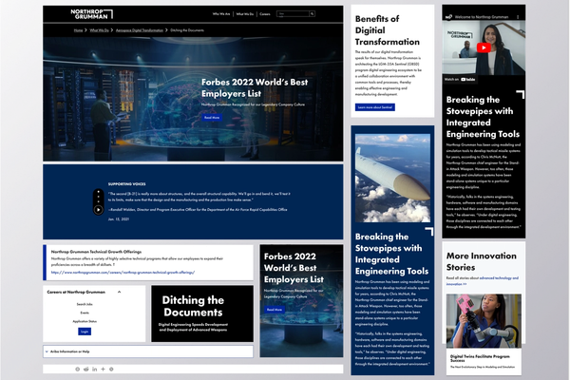Open the What We Do breadcrumb
Screen dimensions: 570x380
pyautogui.click(x=99, y=30)
